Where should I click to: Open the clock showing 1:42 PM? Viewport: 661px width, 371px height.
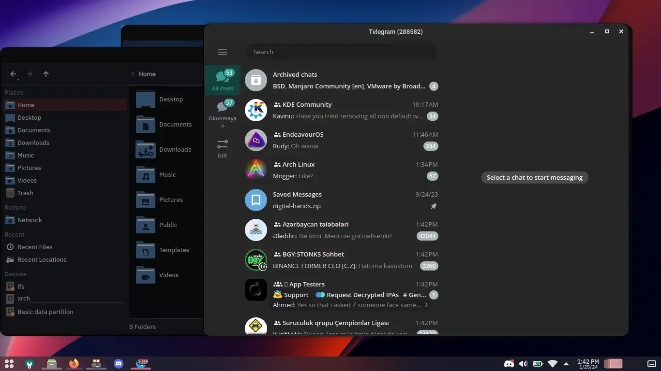coord(588,364)
